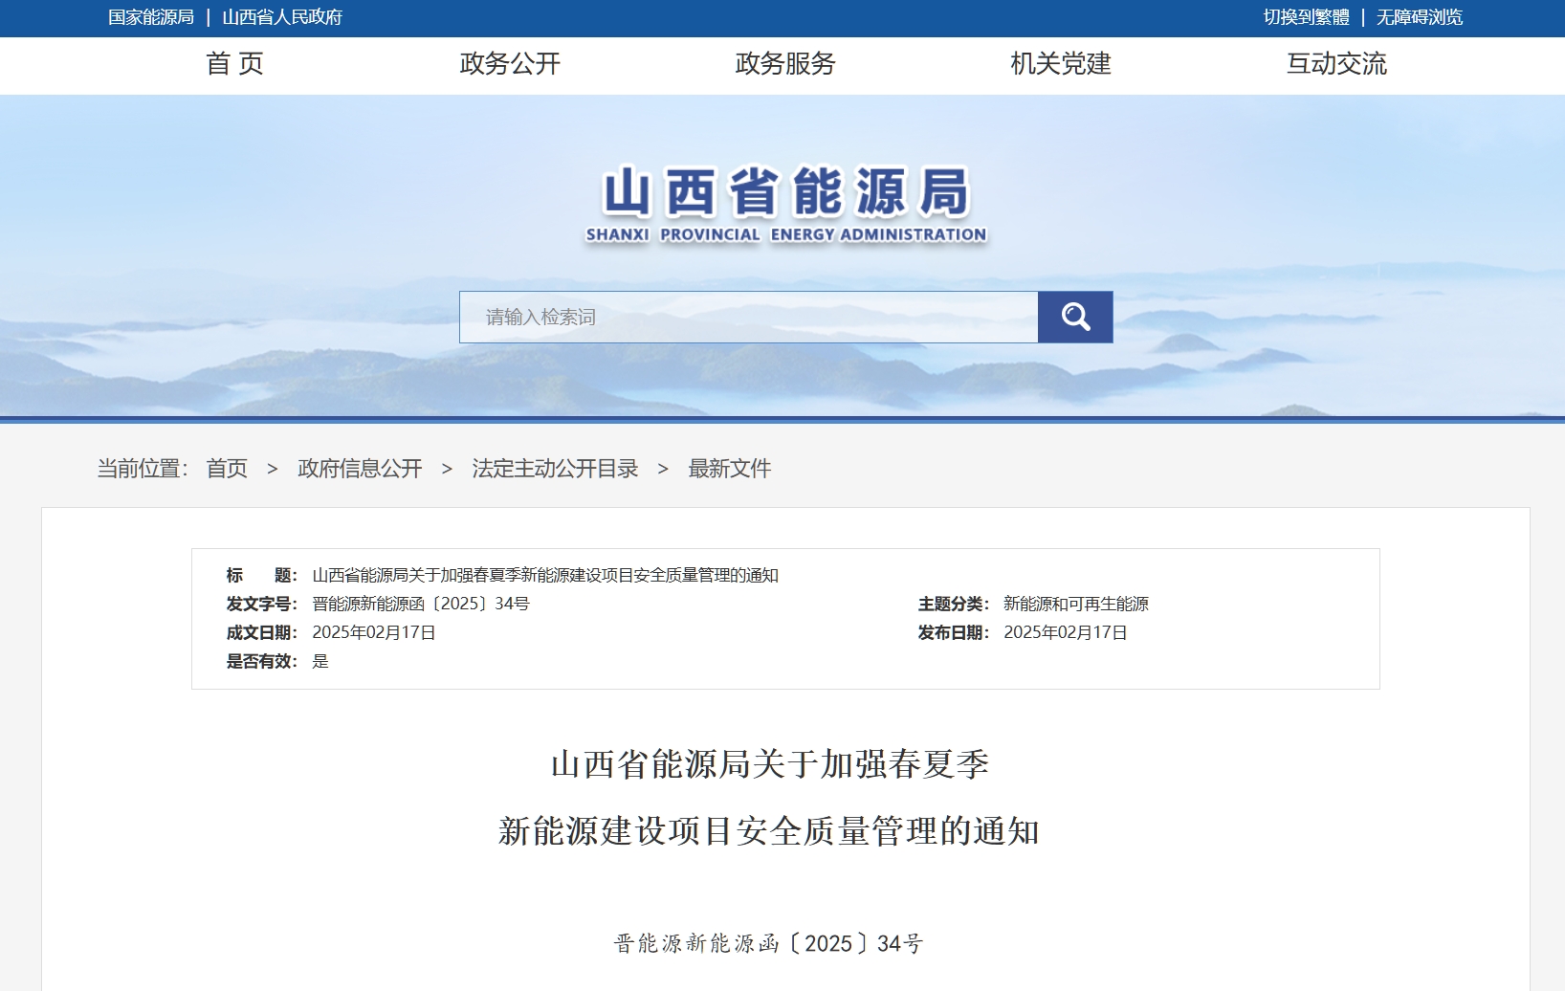Open the 首页 main navigation item
This screenshot has width=1565, height=991.
click(234, 64)
